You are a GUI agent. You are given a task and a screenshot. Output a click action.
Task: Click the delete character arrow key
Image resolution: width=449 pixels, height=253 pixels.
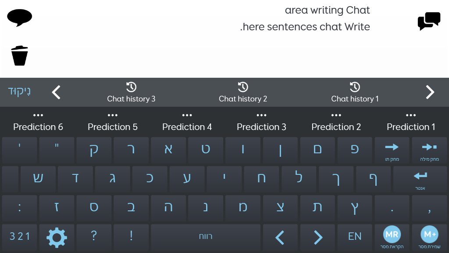(392, 151)
